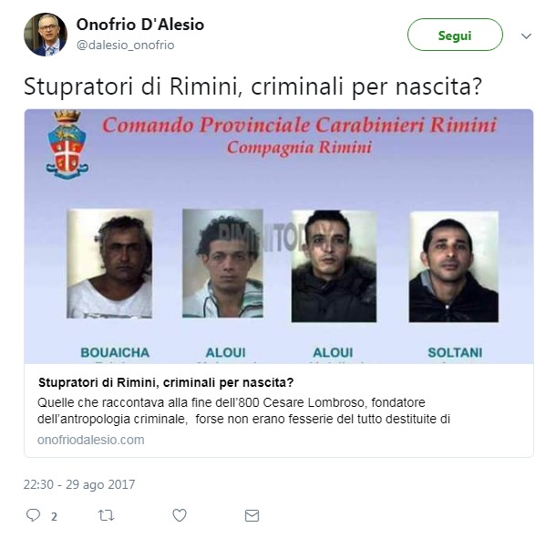Click the reply speech bubble icon

point(34,515)
